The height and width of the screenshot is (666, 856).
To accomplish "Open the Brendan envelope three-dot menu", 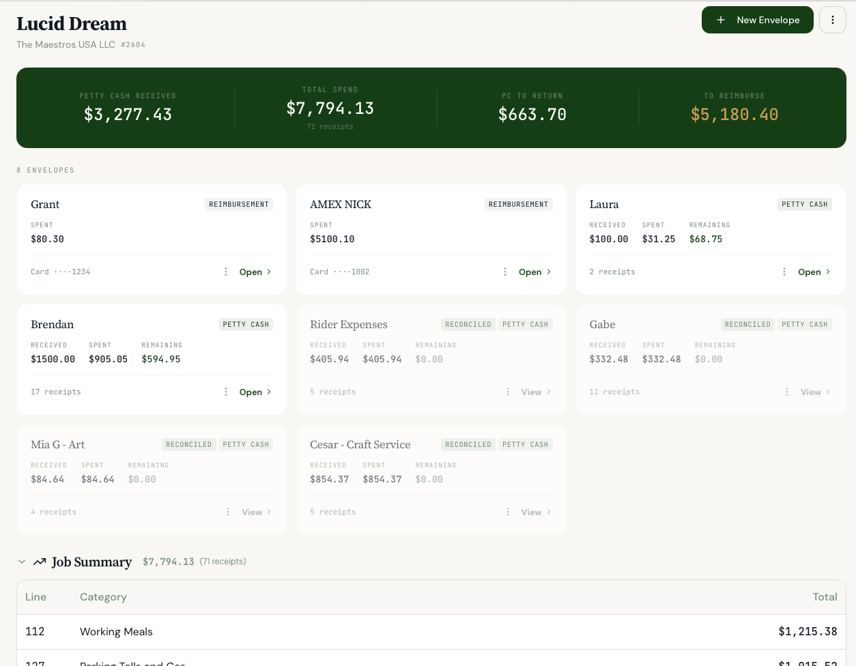I will [x=226, y=392].
